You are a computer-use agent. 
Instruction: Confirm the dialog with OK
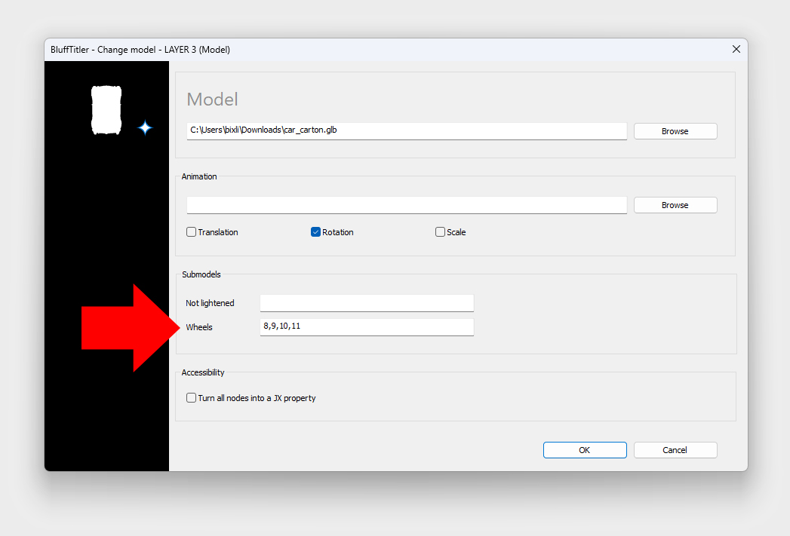click(584, 450)
